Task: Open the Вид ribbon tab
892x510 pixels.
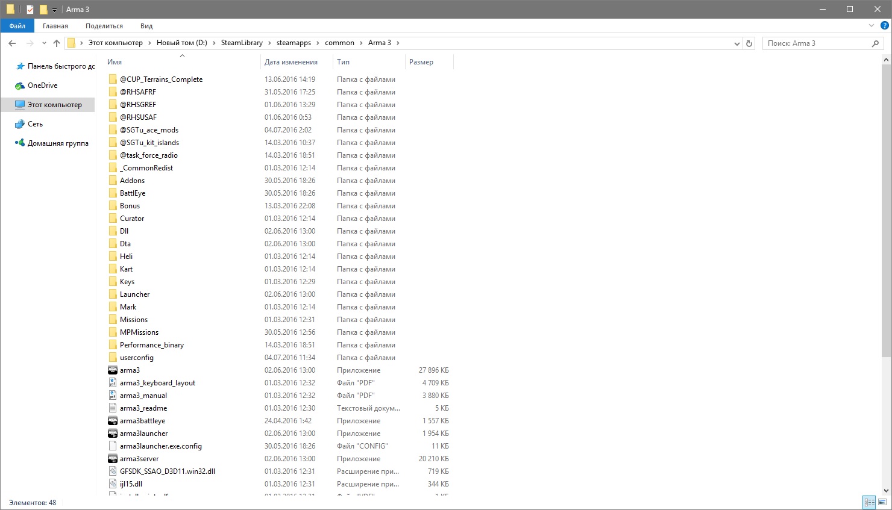Action: click(146, 26)
